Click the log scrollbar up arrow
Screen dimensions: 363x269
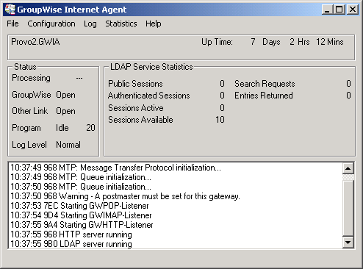(348, 168)
